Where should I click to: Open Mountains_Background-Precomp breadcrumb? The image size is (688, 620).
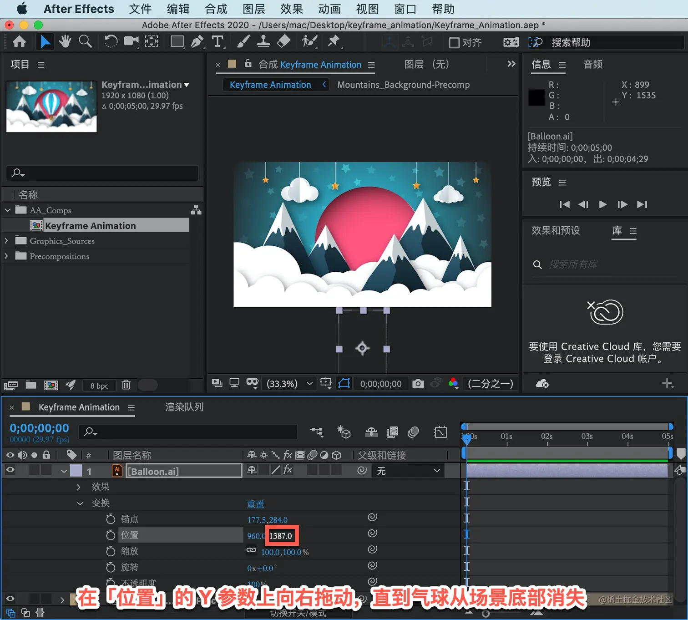point(403,85)
